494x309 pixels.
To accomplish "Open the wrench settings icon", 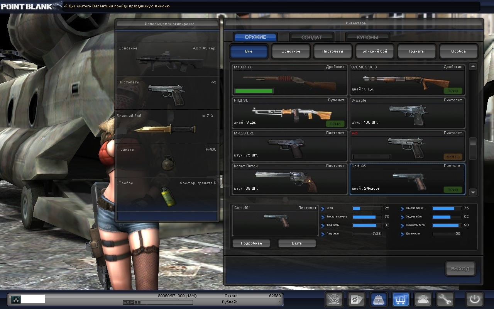I will pos(445,299).
